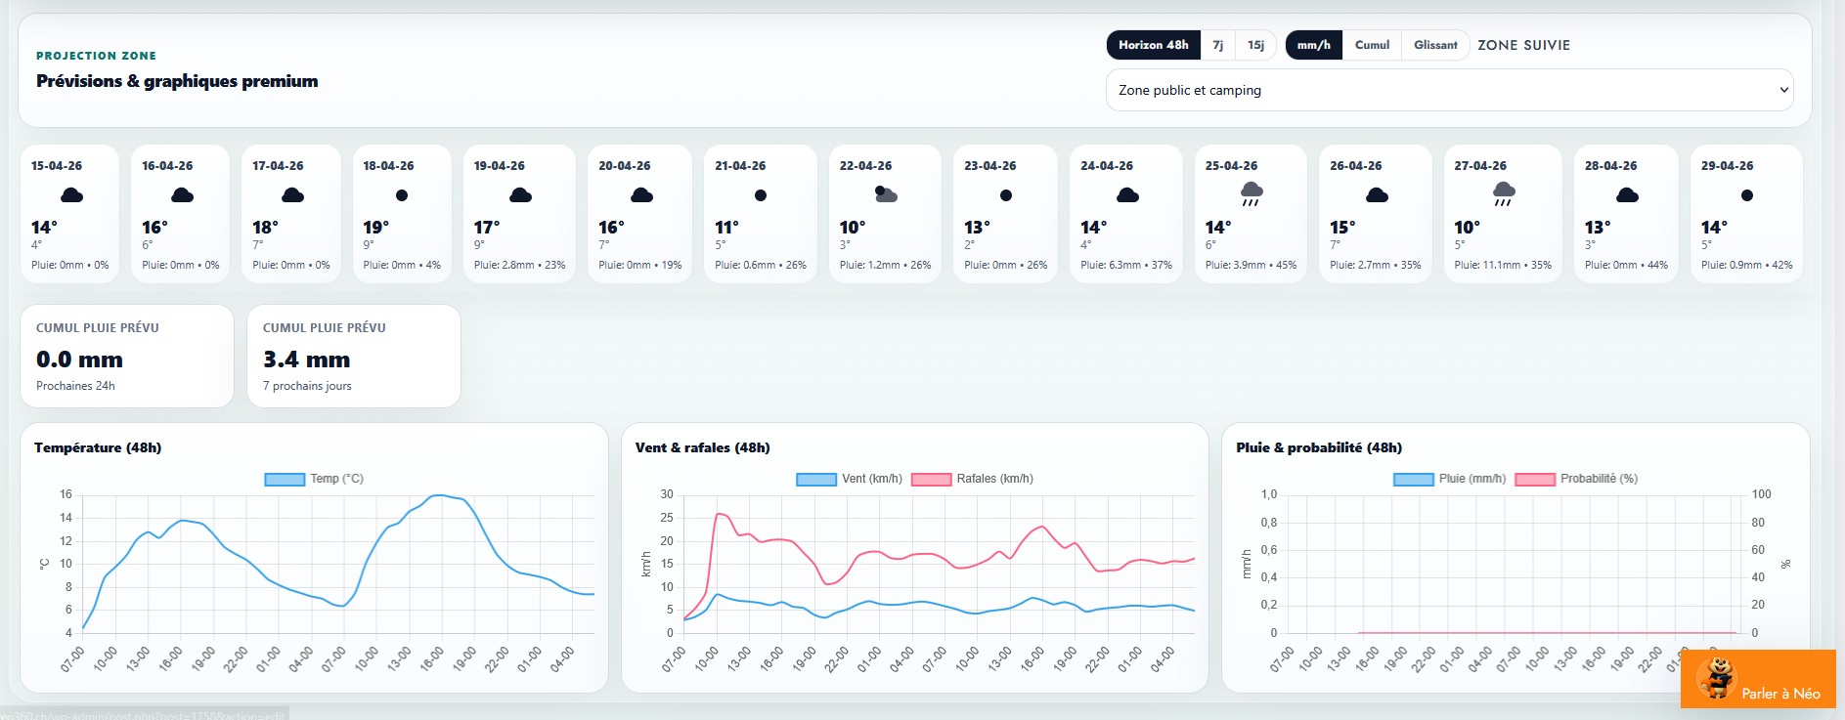Switch the horizon to 15j
This screenshot has width=1845, height=720.
(x=1255, y=45)
